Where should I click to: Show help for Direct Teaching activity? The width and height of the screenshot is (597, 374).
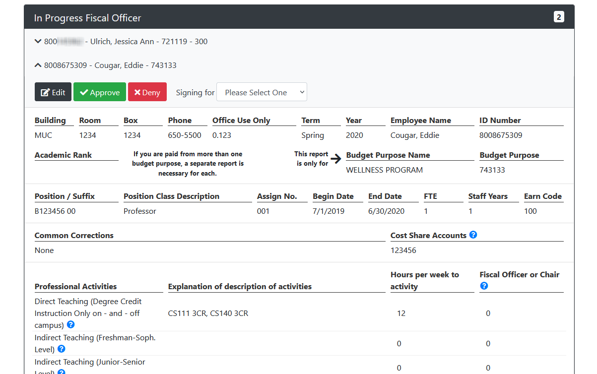tap(70, 325)
